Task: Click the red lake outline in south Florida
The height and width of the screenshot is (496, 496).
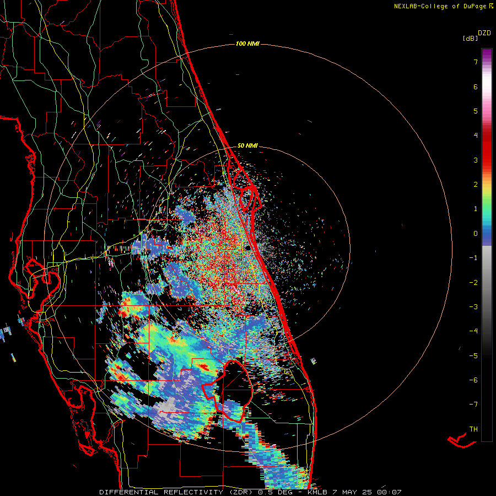Action: point(228,391)
